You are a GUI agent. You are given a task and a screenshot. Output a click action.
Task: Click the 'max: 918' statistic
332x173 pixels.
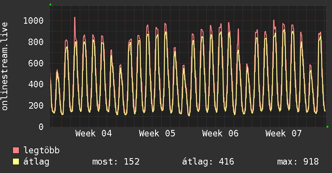tap(298, 162)
